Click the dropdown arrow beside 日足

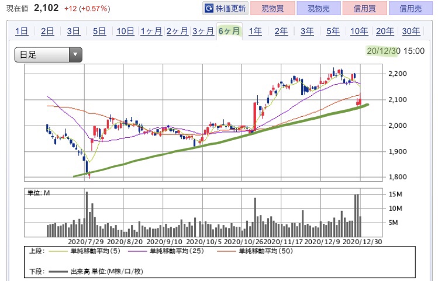(x=75, y=55)
